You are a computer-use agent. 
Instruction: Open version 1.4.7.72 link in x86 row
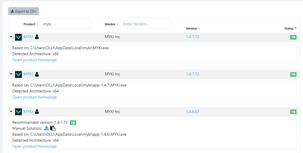pos(193,37)
